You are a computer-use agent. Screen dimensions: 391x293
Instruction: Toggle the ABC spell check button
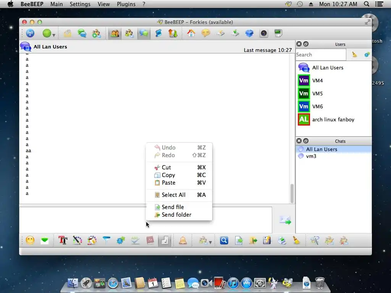click(135, 240)
